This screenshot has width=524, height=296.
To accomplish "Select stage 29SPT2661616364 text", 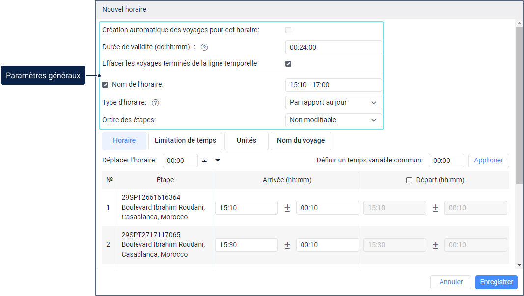I will tap(151, 197).
